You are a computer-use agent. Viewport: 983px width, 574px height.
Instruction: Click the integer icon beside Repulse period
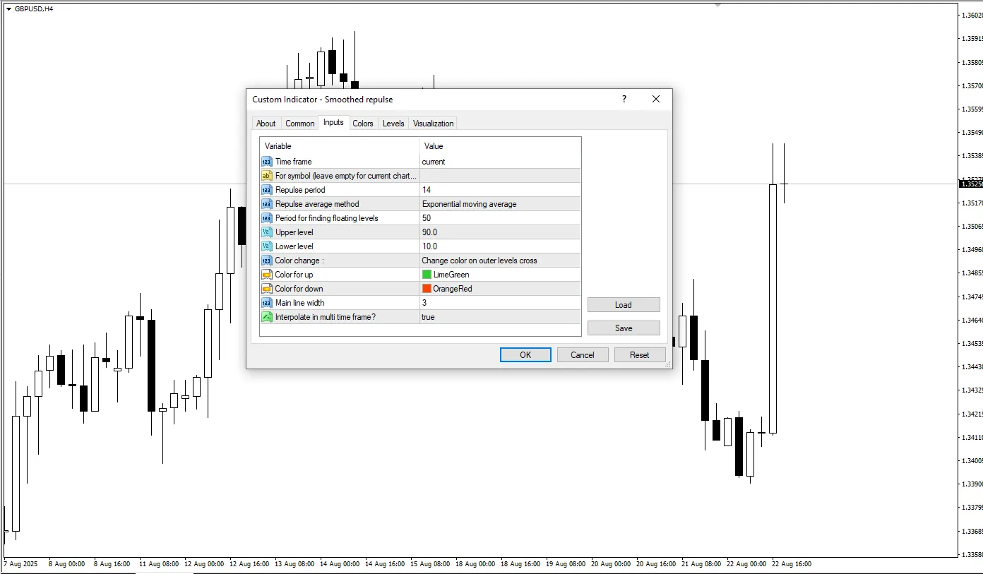pyautogui.click(x=266, y=190)
